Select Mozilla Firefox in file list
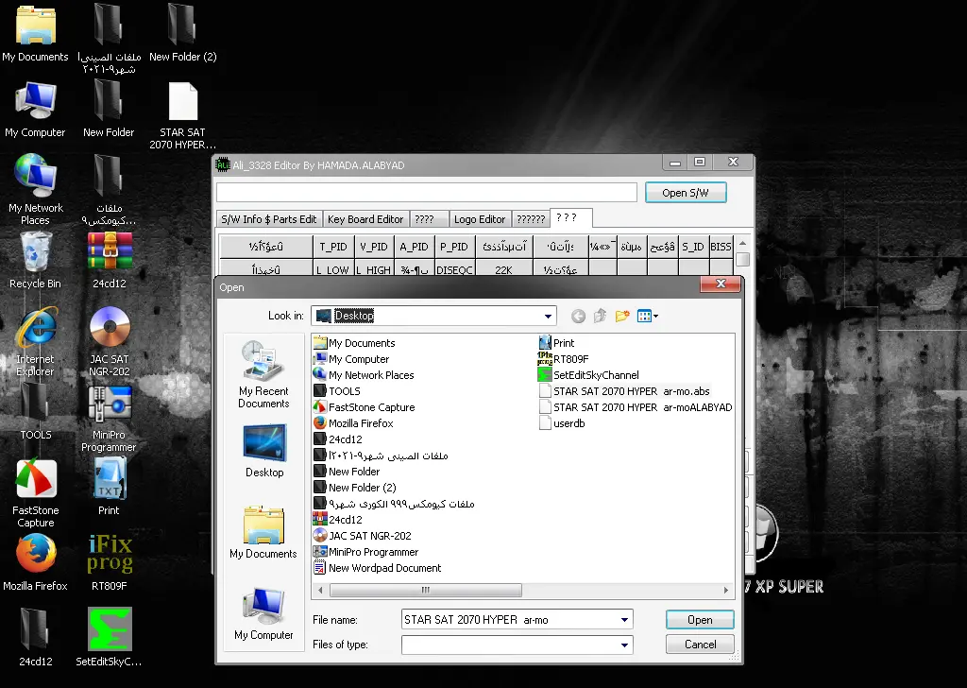 click(353, 423)
